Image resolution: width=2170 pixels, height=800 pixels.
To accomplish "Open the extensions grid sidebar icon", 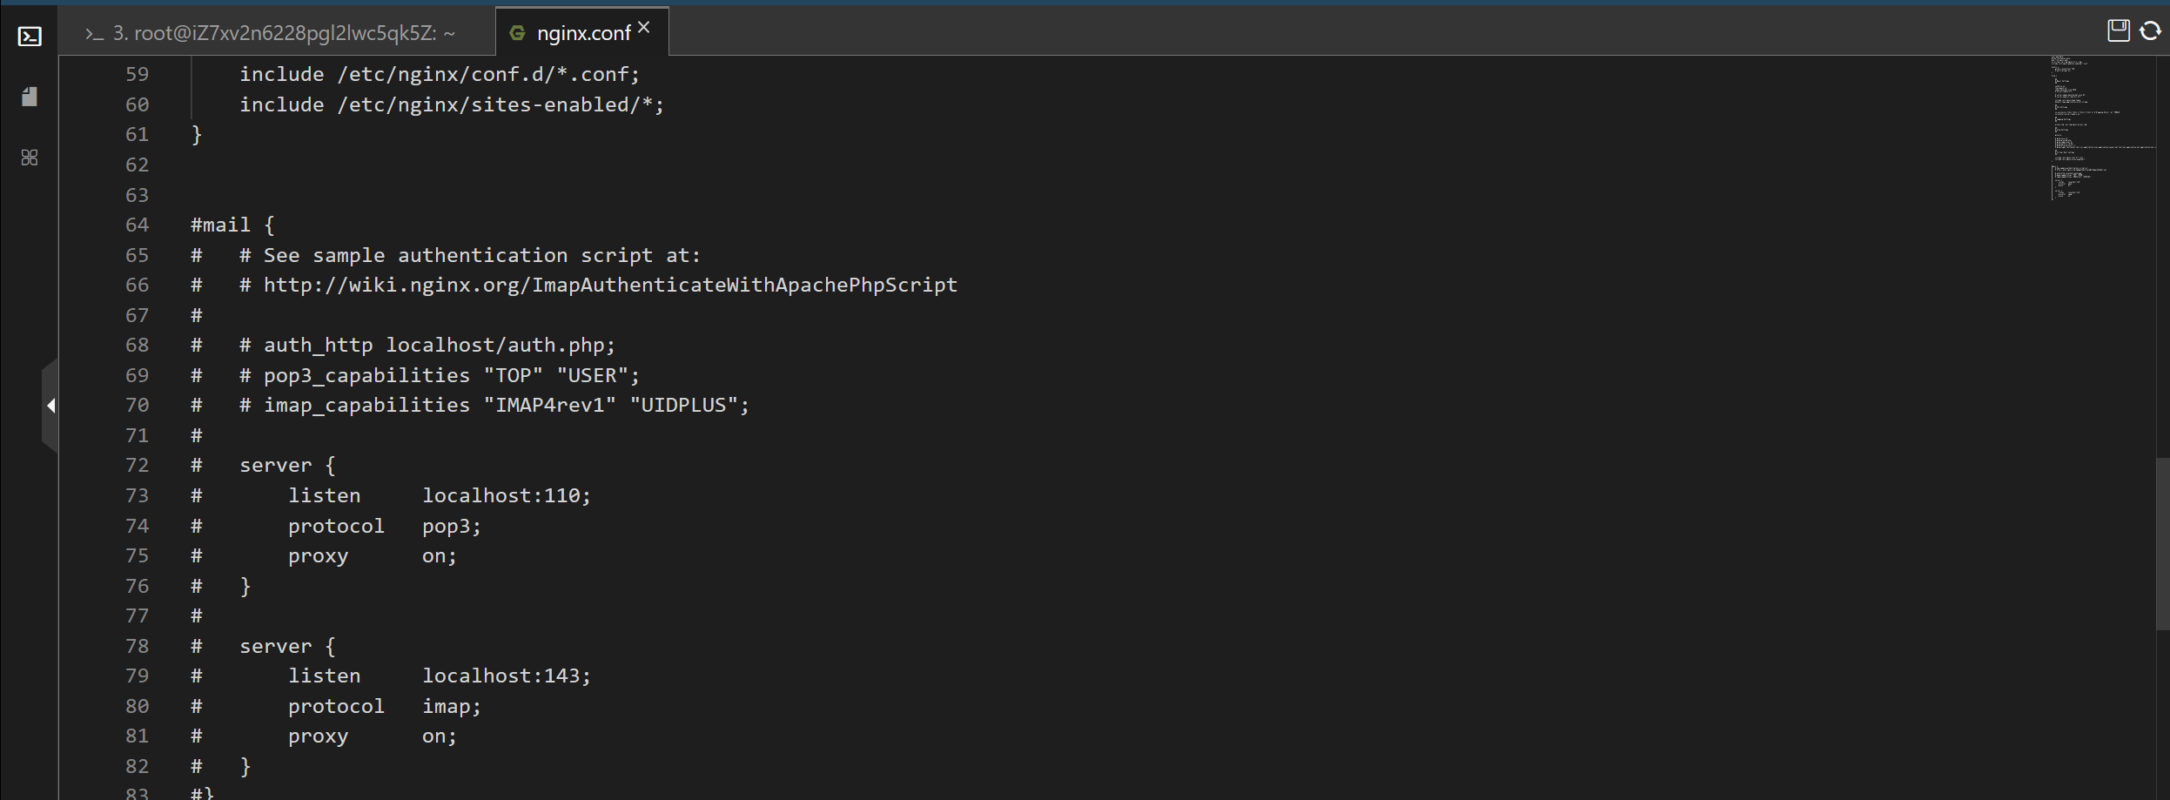I will point(30,158).
